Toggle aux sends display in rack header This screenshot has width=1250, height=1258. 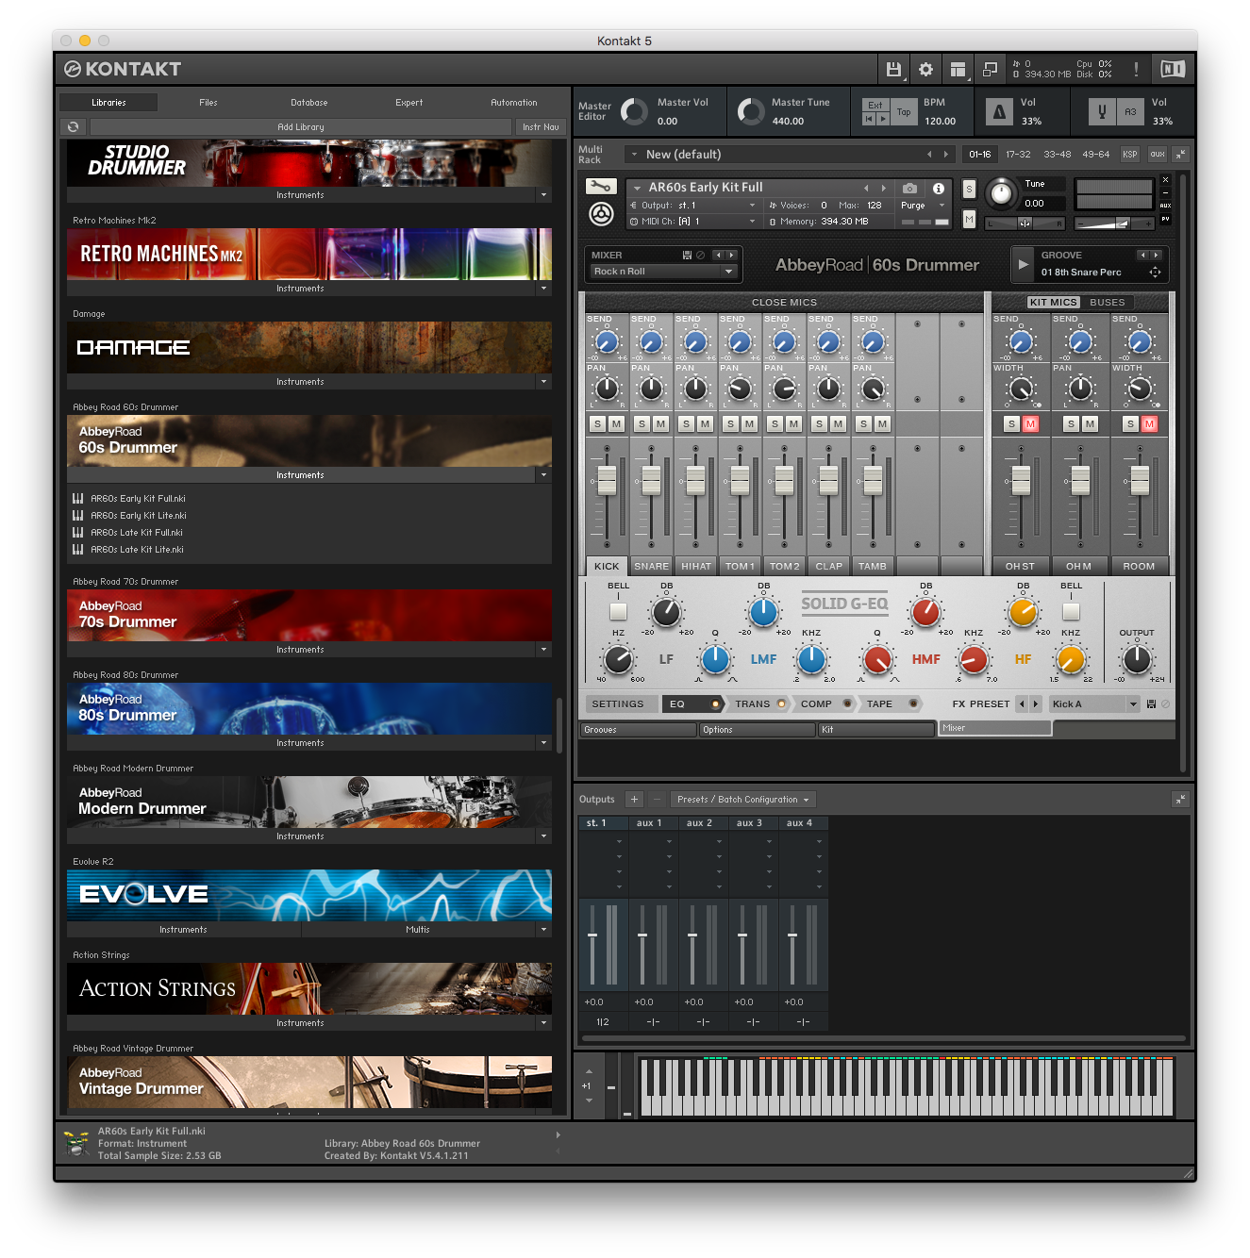[x=1158, y=154]
